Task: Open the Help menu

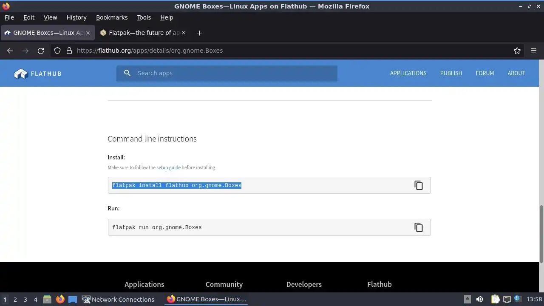Action: tap(167, 17)
